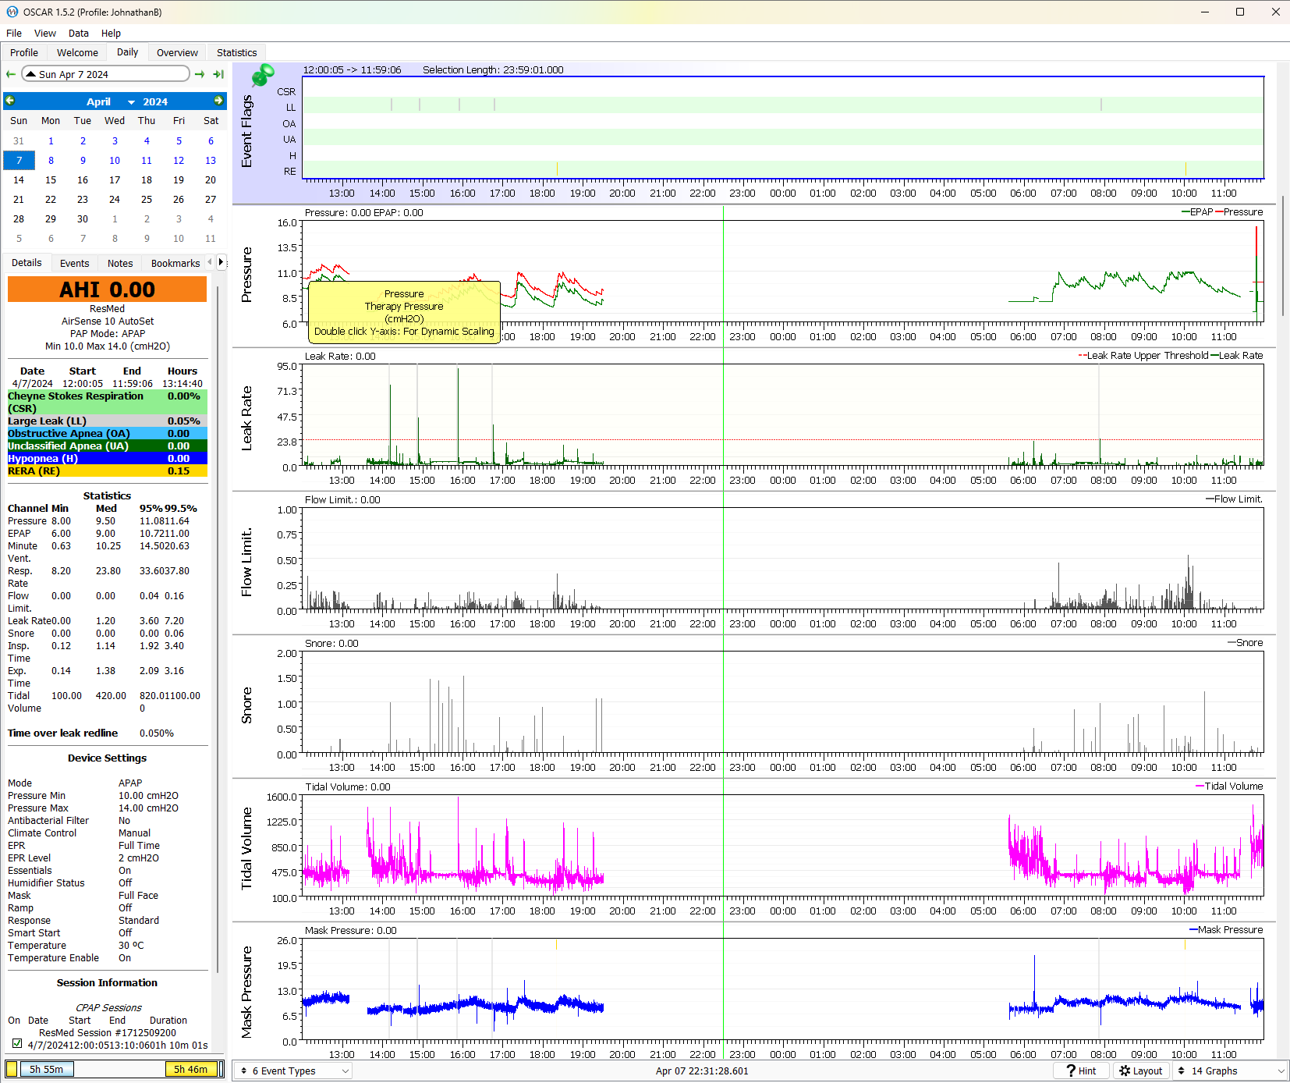Click the Layout button

[x=1141, y=1071]
